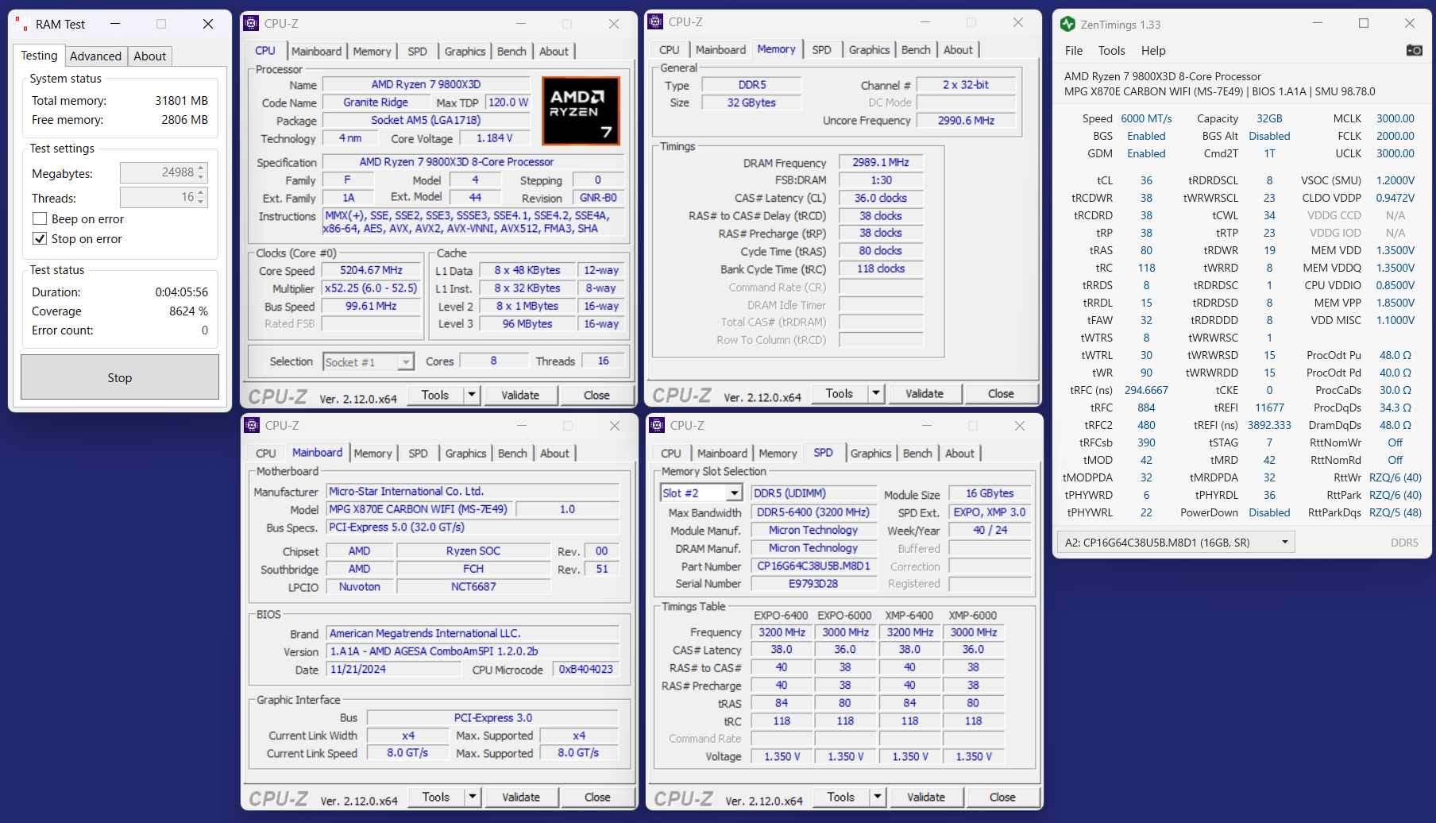Open Tools dropdown arrow in CPU-Z Mainboard window
Screen dimensions: 1436x823
473,797
